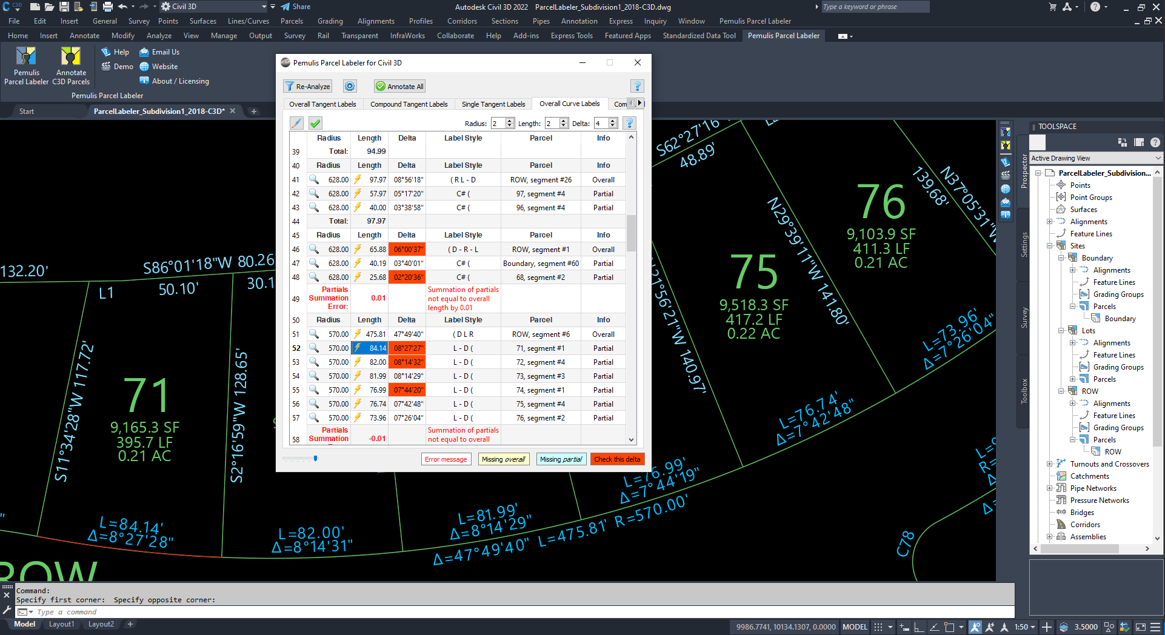Screen dimensions: 1165x635
Task: Switch to Compound Tangent Labels tab
Action: [x=409, y=104]
